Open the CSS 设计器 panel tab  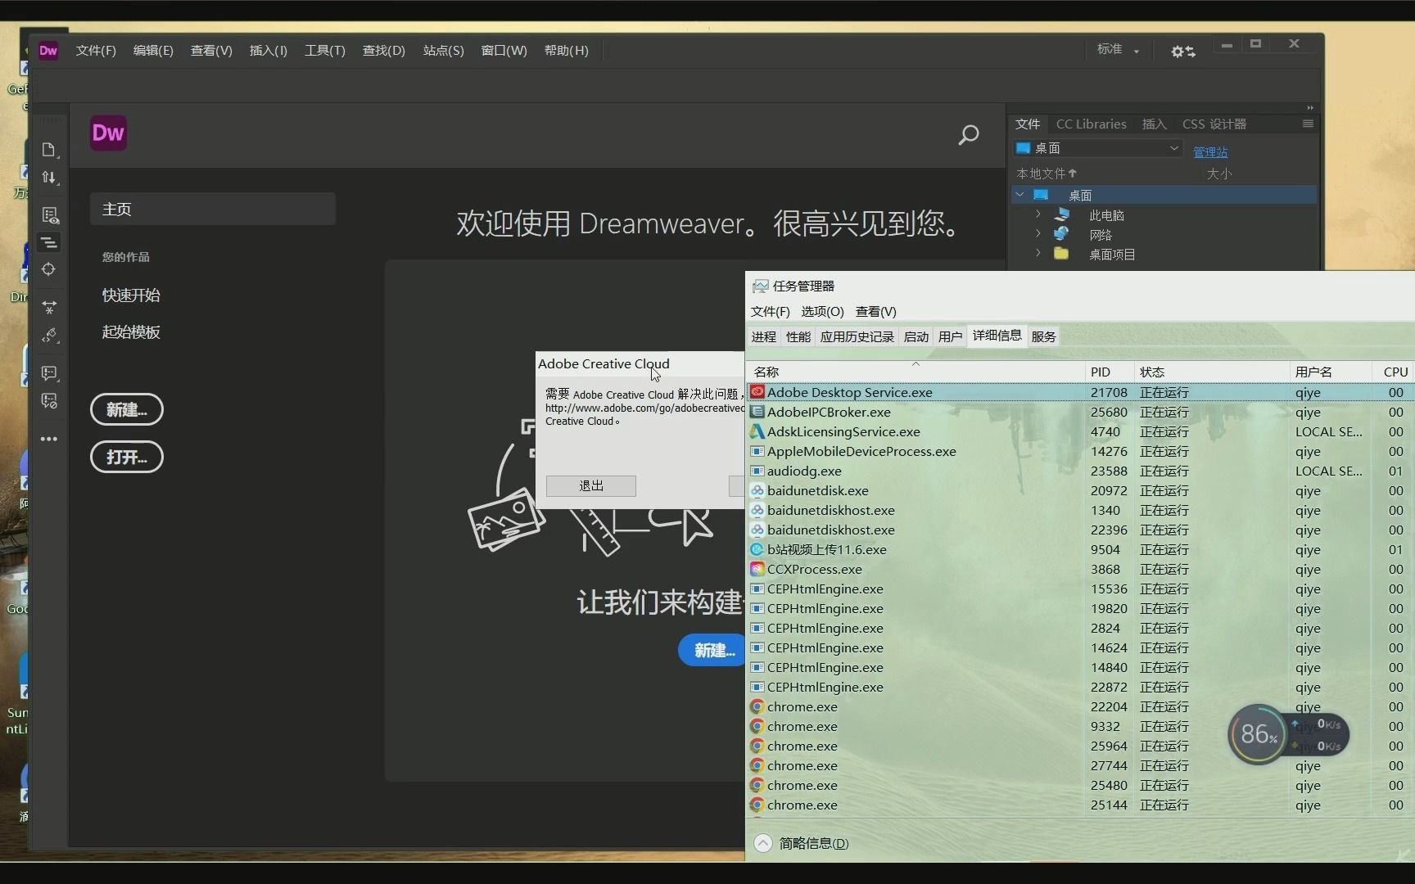pos(1214,124)
